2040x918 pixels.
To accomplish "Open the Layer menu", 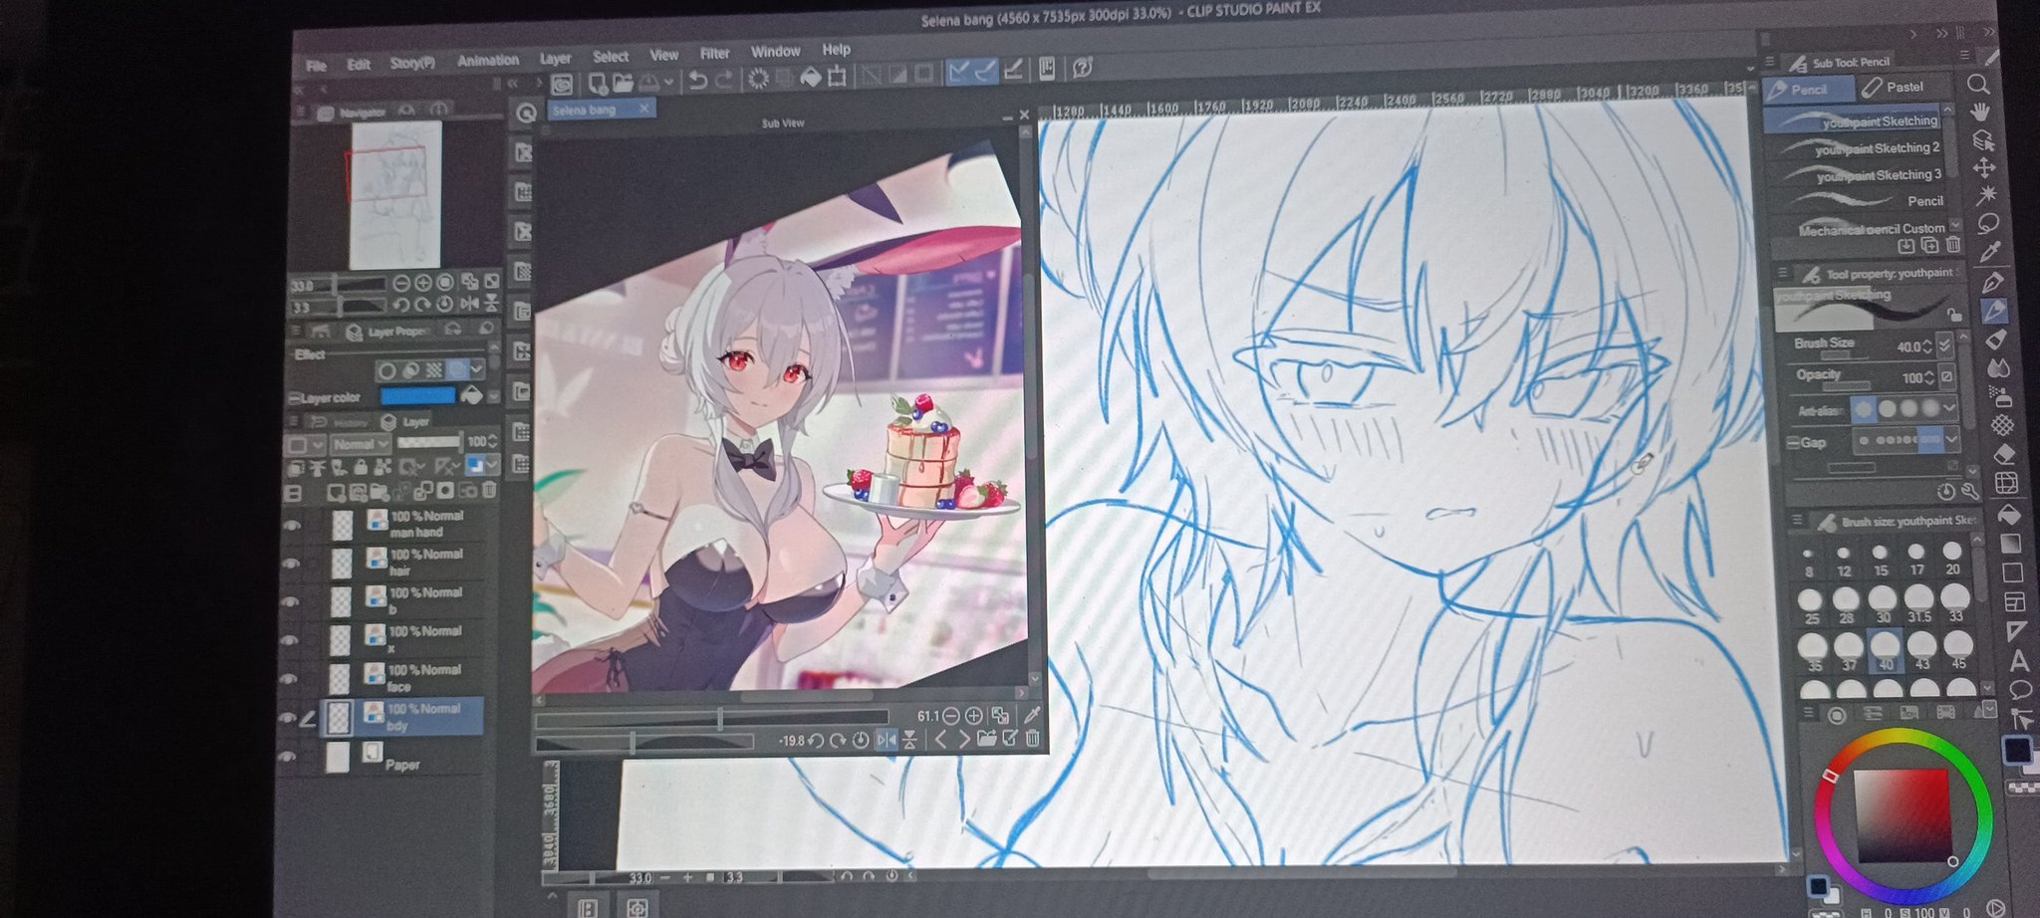I will 555,59.
